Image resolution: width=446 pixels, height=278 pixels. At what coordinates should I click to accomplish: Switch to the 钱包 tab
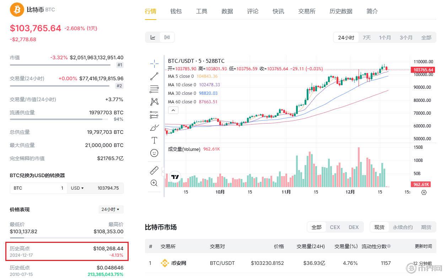click(176, 11)
